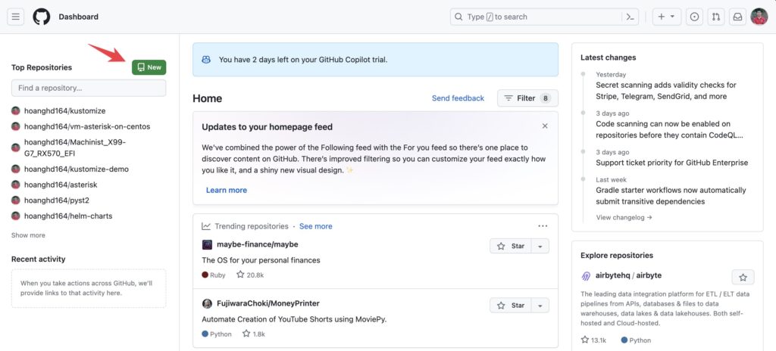This screenshot has height=351, width=776.
Task: Click the avatar beside hoanghd164/helm-charts
Action: tap(16, 216)
